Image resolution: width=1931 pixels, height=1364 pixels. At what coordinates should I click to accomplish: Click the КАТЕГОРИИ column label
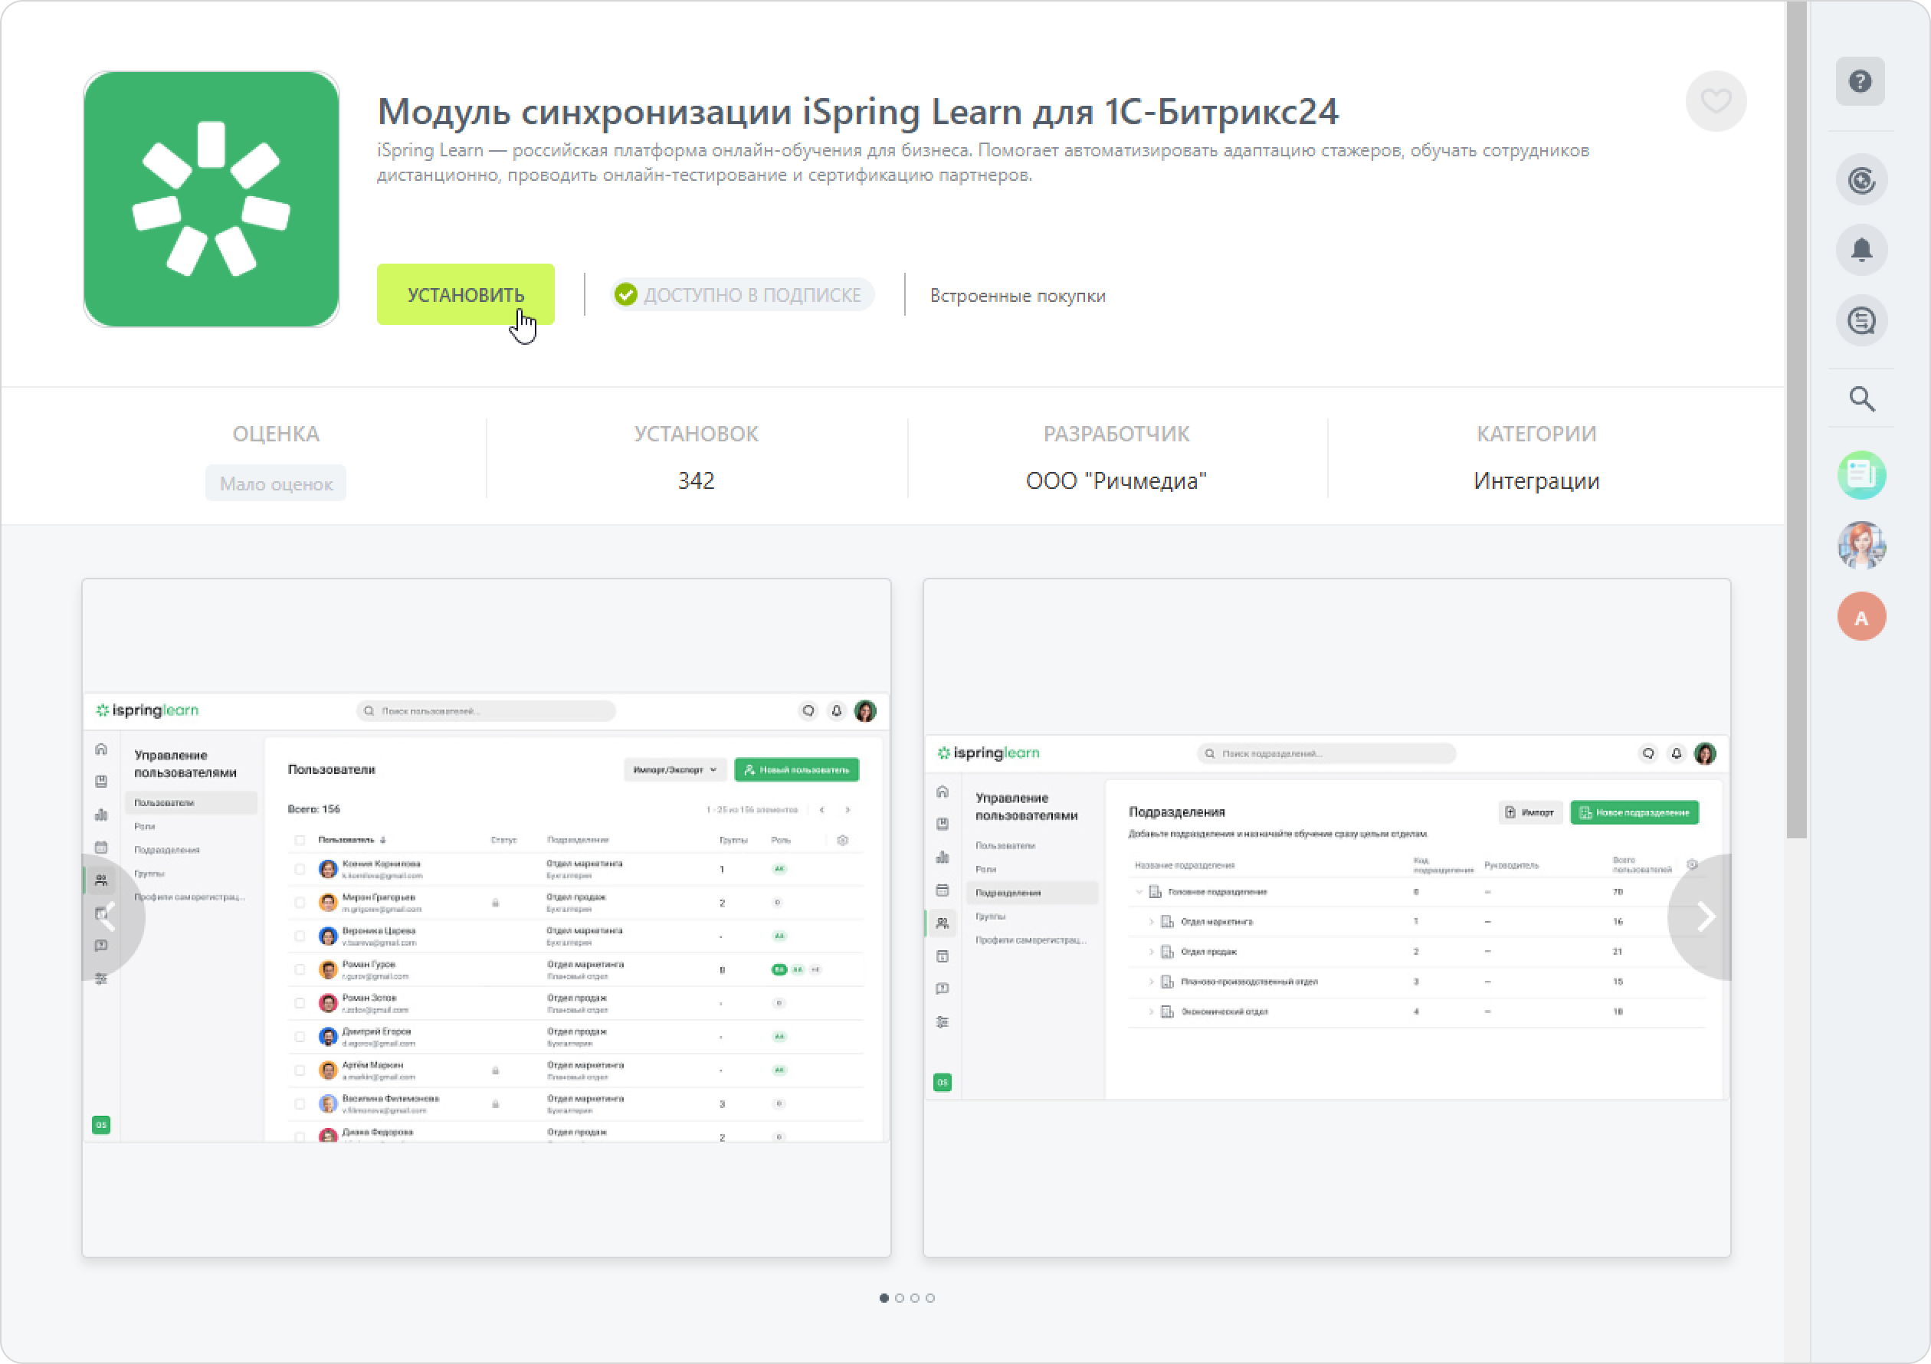(x=1536, y=434)
